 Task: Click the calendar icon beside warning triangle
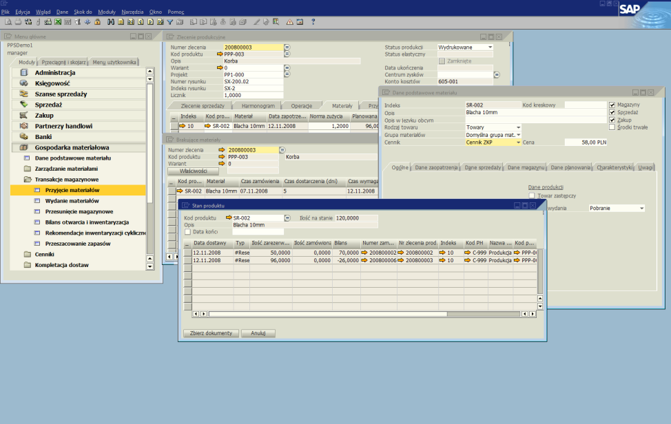point(300,22)
